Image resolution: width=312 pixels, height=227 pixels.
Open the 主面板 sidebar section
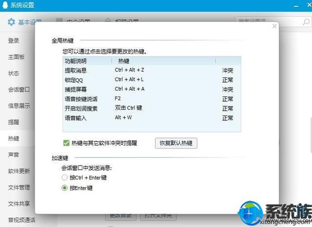tap(16, 57)
